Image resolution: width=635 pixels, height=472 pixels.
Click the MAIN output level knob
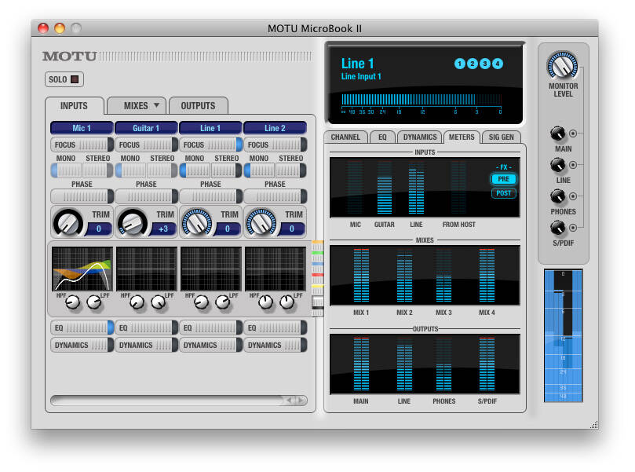(x=557, y=134)
